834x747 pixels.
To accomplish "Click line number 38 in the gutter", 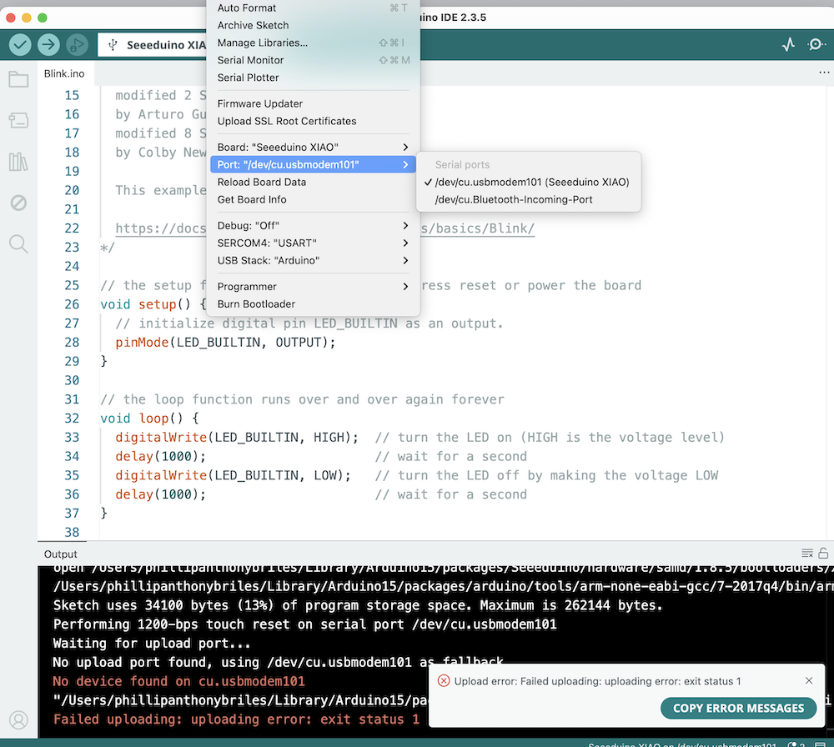I will 72,532.
